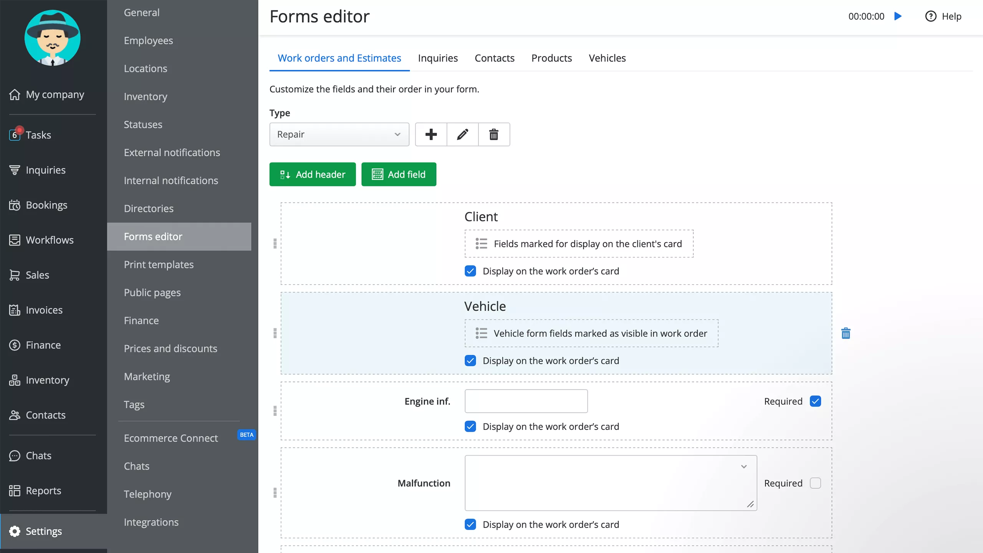Remove the Vehicle section with its trash icon
Image resolution: width=983 pixels, height=553 pixels.
[846, 333]
